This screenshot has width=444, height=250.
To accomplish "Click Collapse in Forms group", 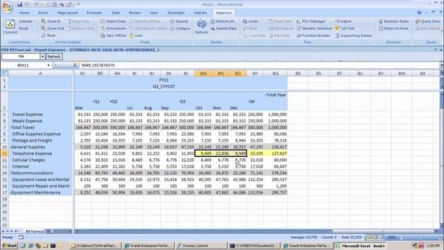I will [x=180, y=28].
